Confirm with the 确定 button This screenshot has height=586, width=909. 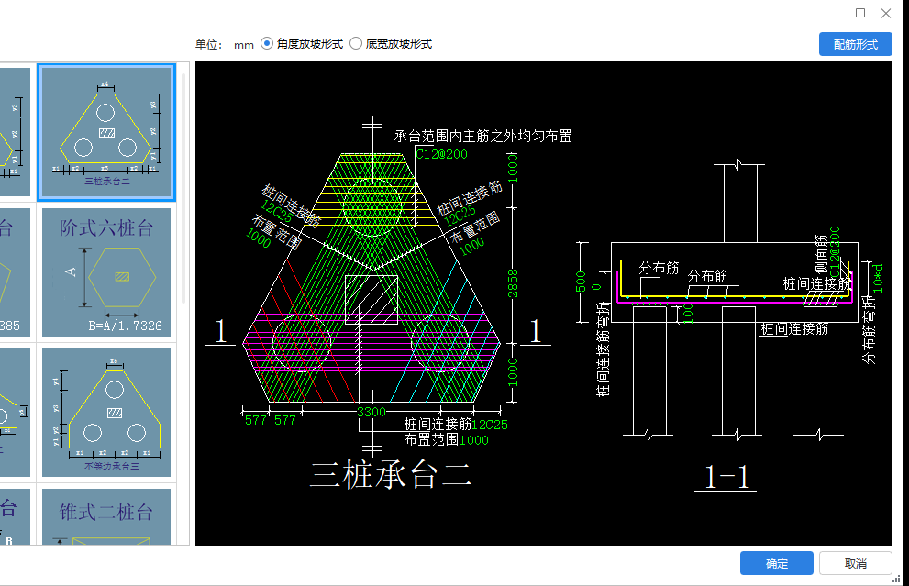pos(776,563)
